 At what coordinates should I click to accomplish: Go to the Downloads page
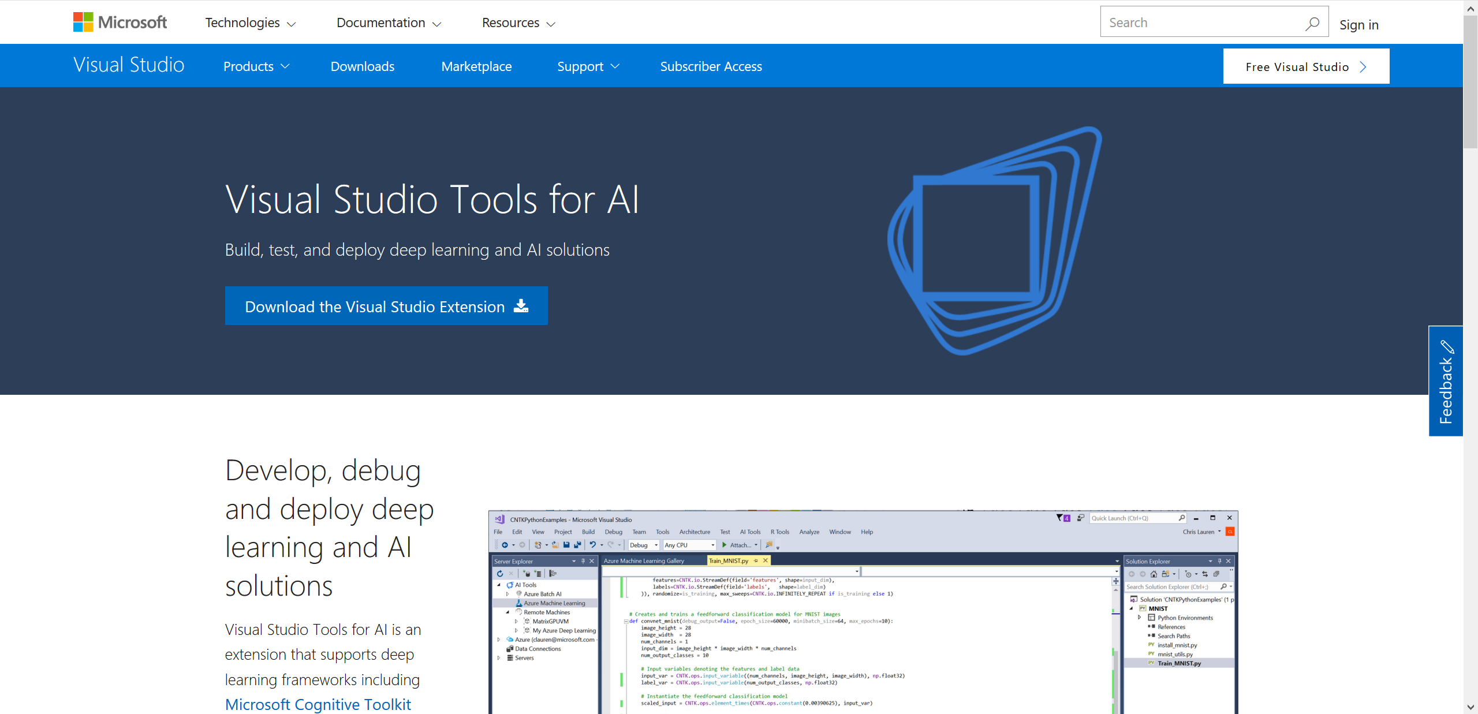point(363,66)
